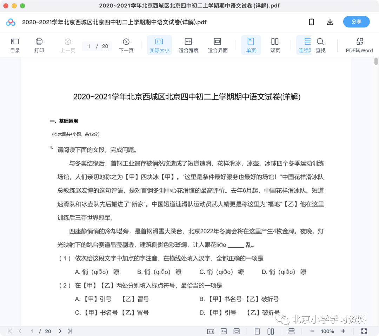Click the Baidu Netdisk cloud logo
The height and width of the screenshot is (336, 379).
(11, 22)
